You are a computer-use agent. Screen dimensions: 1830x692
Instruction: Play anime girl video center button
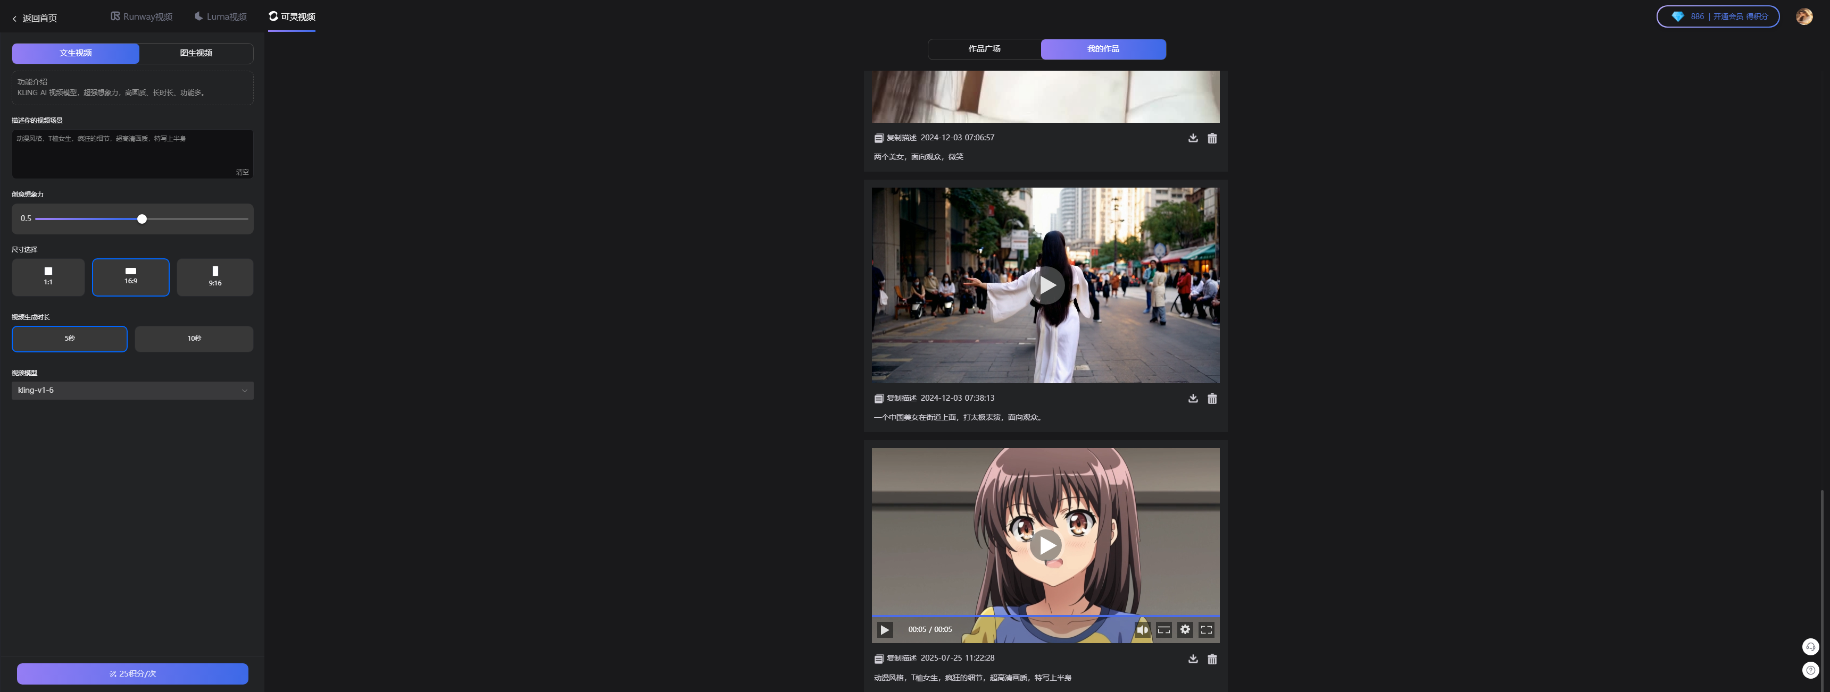1046,545
